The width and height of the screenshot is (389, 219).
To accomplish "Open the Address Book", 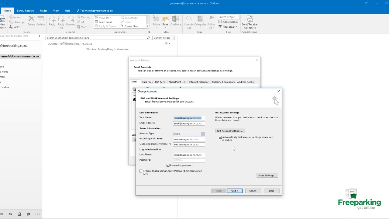I will point(228,22).
